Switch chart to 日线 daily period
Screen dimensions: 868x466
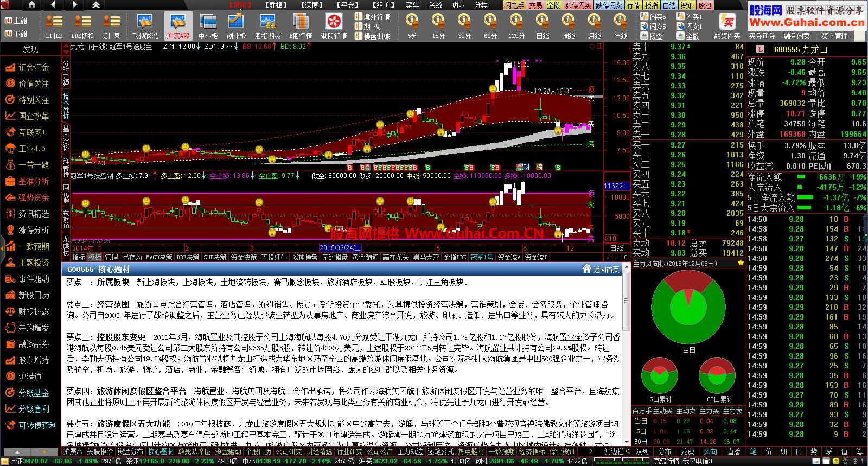[542, 26]
